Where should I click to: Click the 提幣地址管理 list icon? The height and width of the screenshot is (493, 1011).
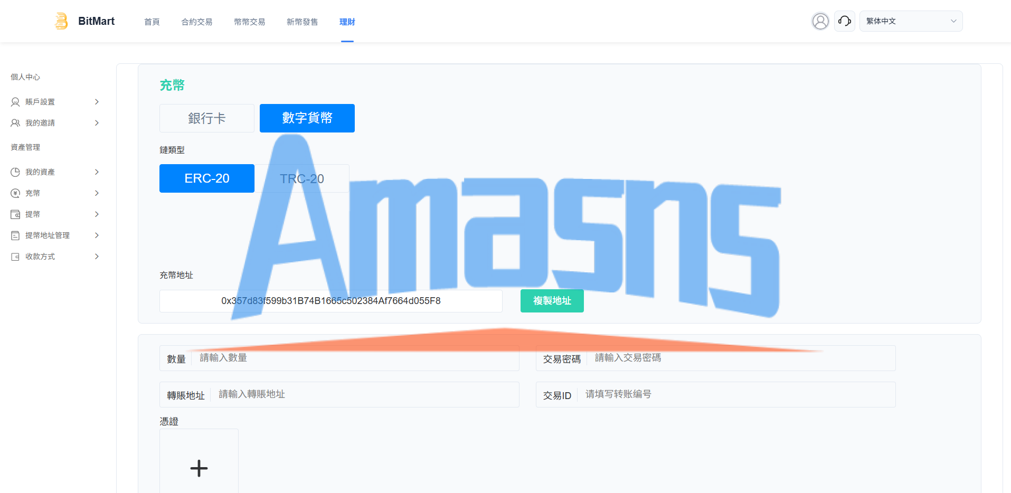click(15, 235)
